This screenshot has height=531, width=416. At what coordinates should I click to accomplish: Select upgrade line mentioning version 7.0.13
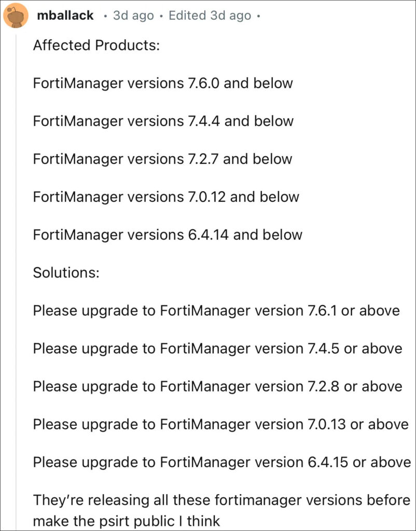pos(220,425)
